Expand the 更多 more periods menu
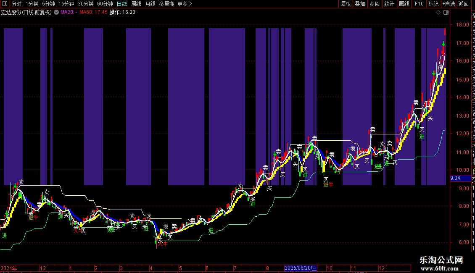Image resolution: width=475 pixels, height=273 pixels. pyautogui.click(x=185, y=4)
